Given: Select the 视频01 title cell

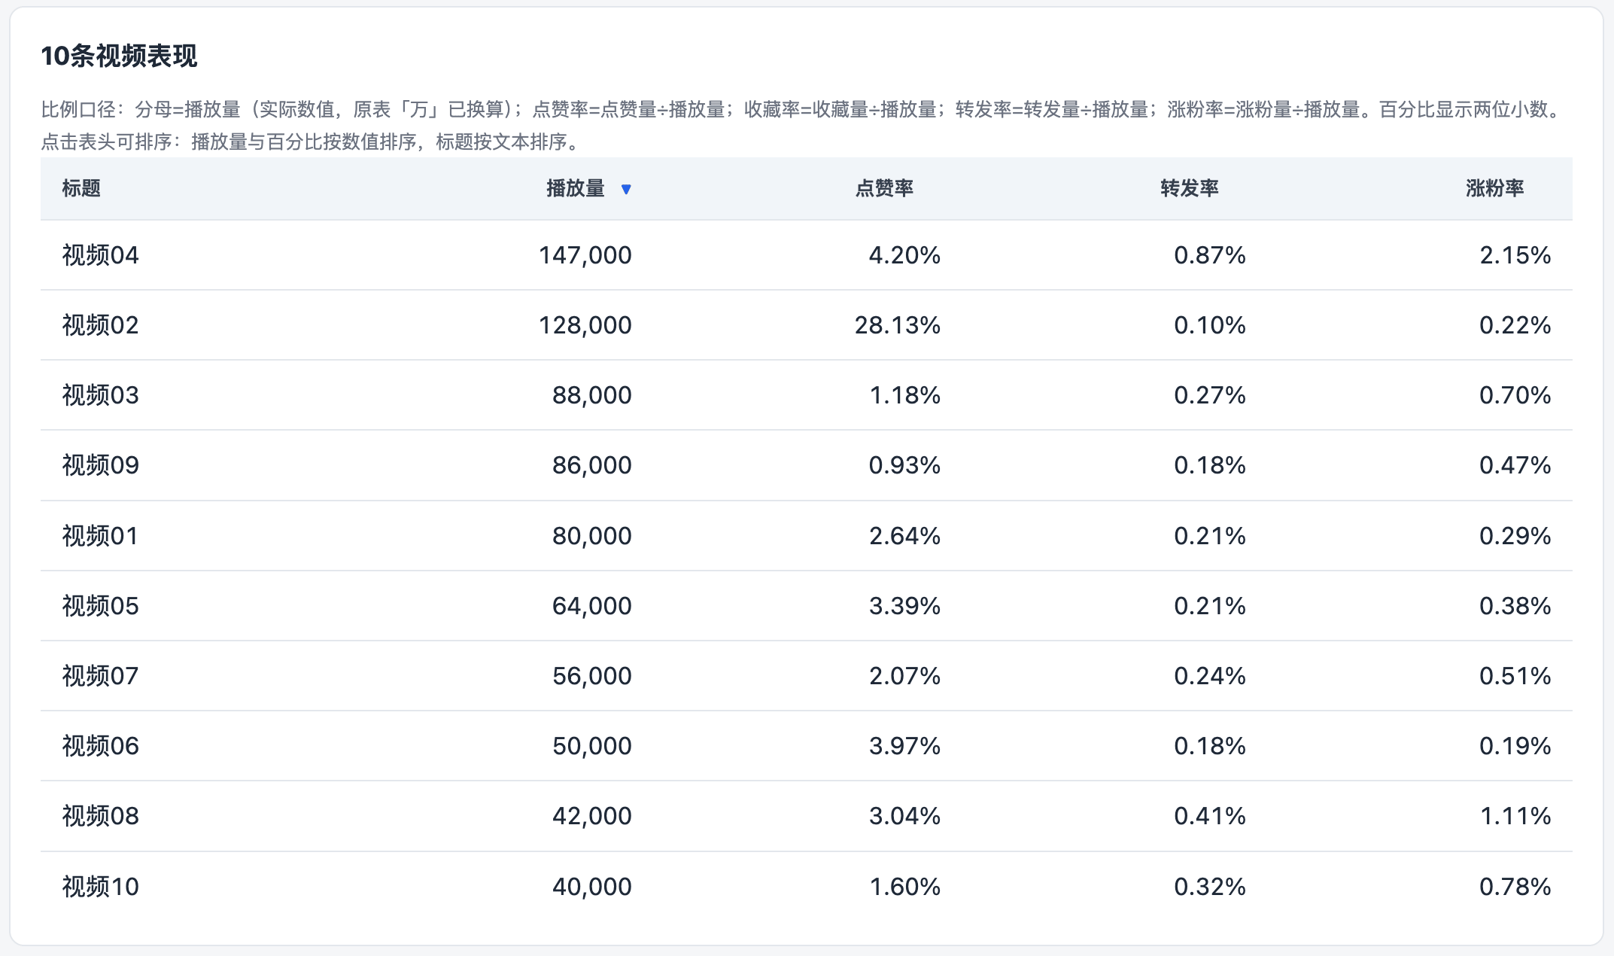Looking at the screenshot, I should pyautogui.click(x=101, y=536).
